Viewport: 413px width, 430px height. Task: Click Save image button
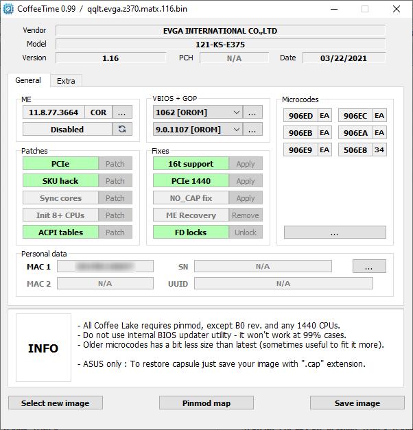[x=357, y=403]
